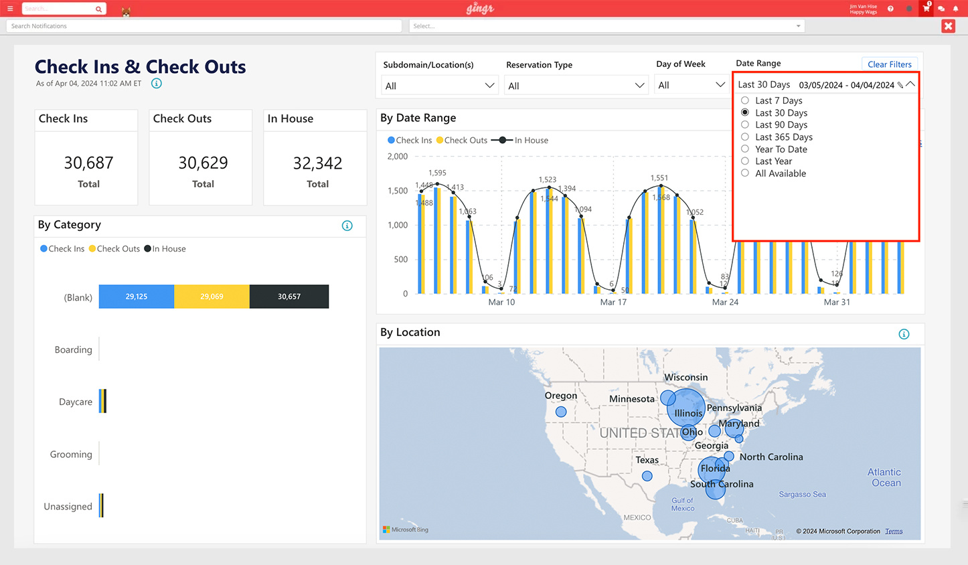968x565 pixels.
Task: Choose the Year To Date radio option
Action: 745,149
